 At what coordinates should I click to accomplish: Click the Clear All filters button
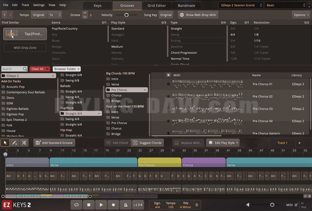click(x=40, y=69)
